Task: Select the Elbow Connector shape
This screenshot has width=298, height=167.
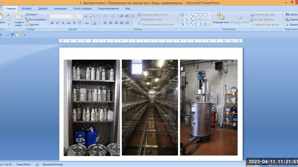Action: (187, 19)
